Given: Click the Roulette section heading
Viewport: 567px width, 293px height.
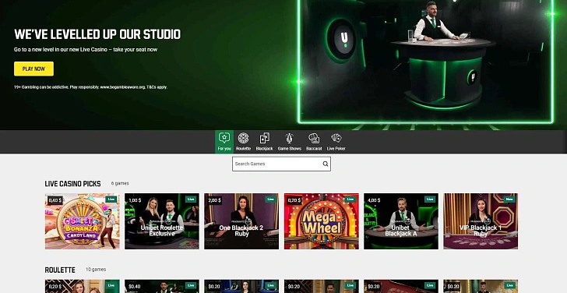Looking at the screenshot, I should 60,270.
